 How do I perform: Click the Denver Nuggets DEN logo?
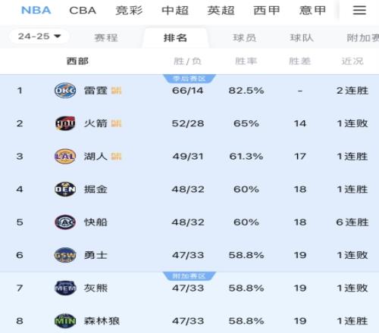pyautogui.click(x=65, y=189)
